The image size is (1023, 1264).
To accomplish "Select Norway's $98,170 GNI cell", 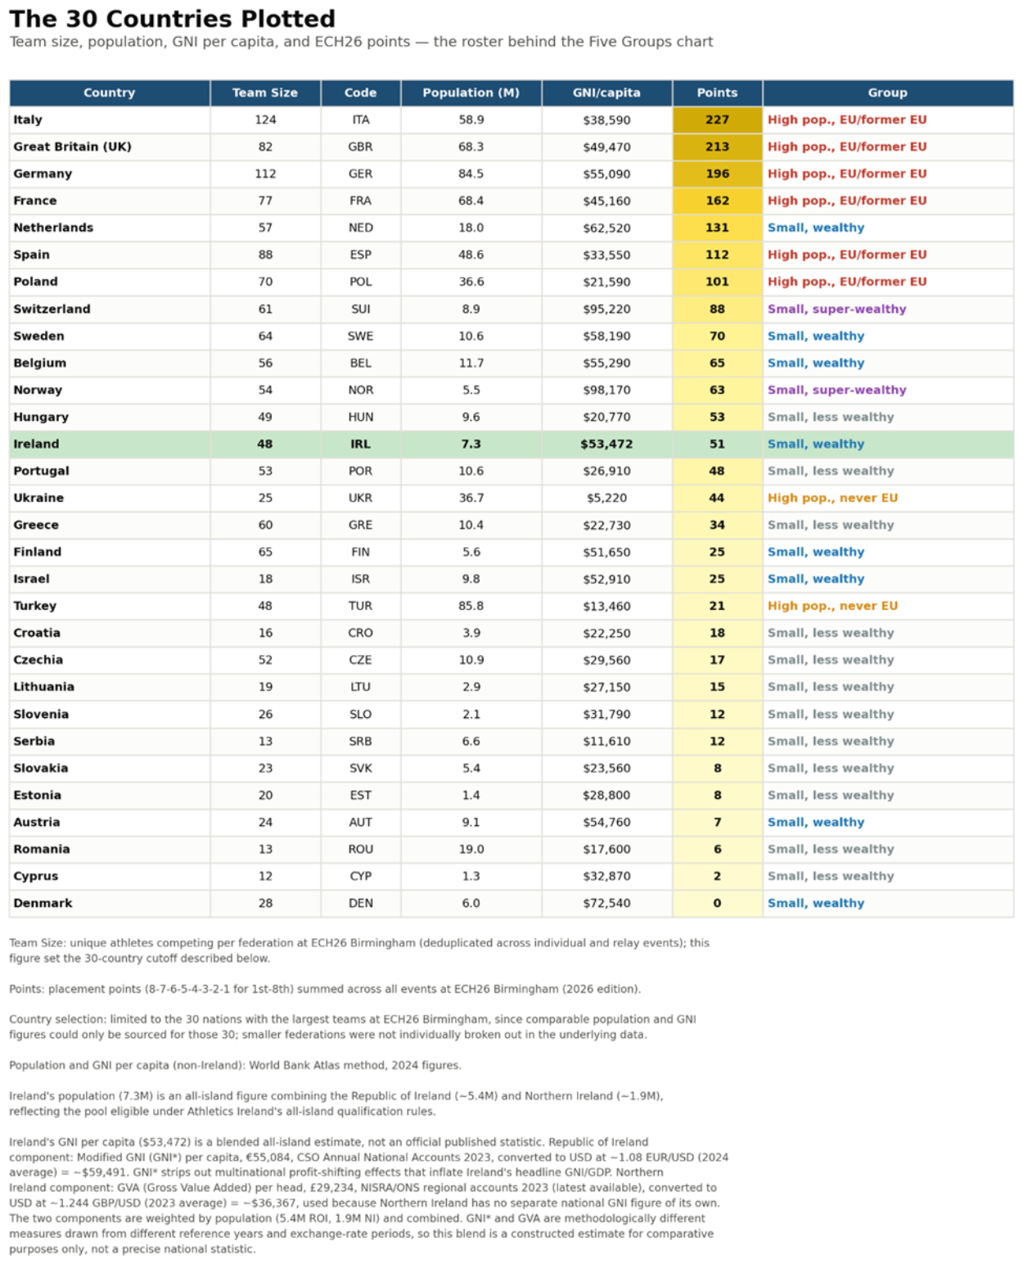I will tap(606, 390).
